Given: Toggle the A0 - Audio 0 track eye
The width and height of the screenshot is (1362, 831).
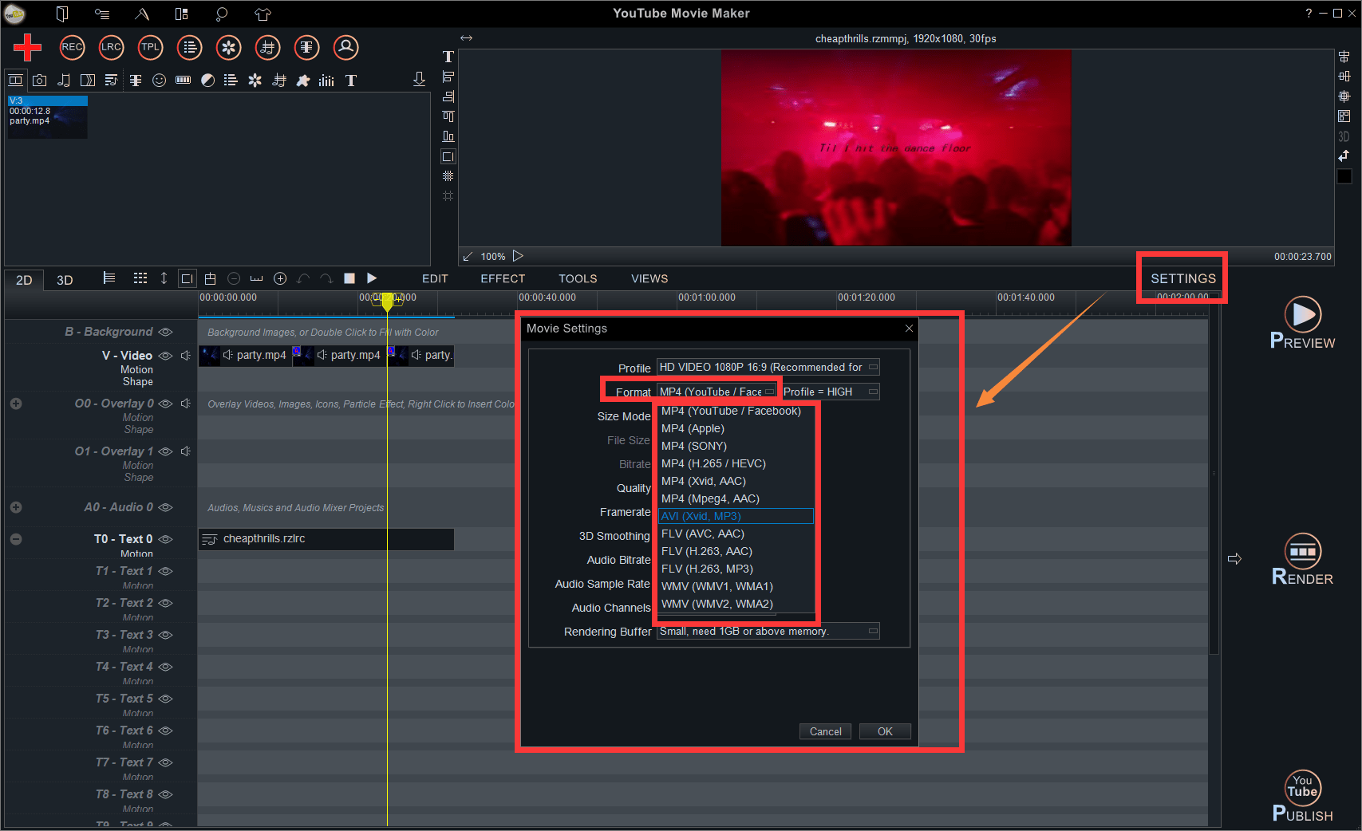Looking at the screenshot, I should (165, 507).
